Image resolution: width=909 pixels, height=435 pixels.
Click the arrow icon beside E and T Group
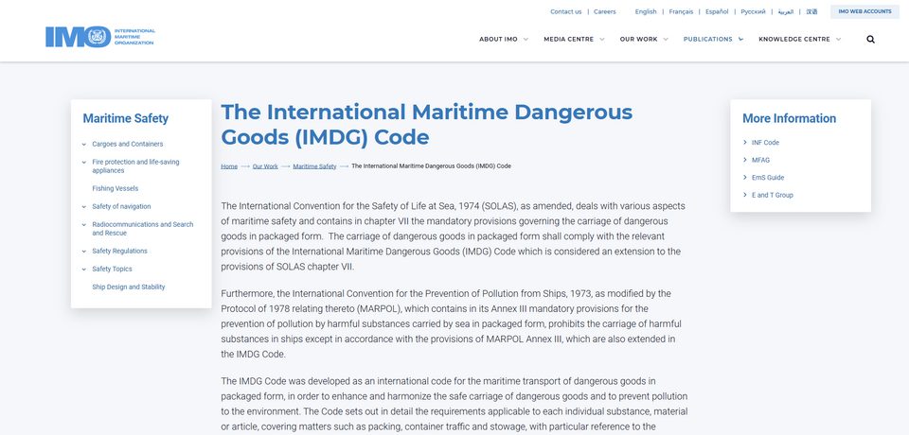745,195
